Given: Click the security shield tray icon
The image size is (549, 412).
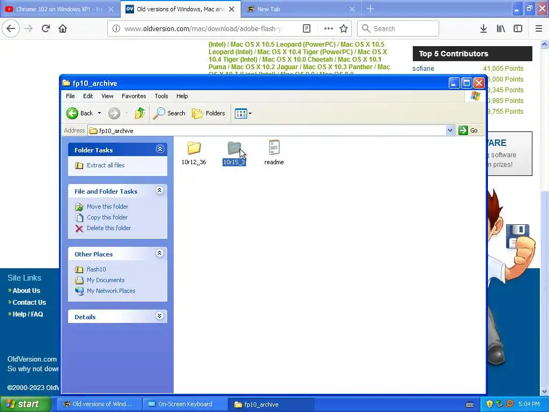Looking at the screenshot, I should tap(489, 404).
